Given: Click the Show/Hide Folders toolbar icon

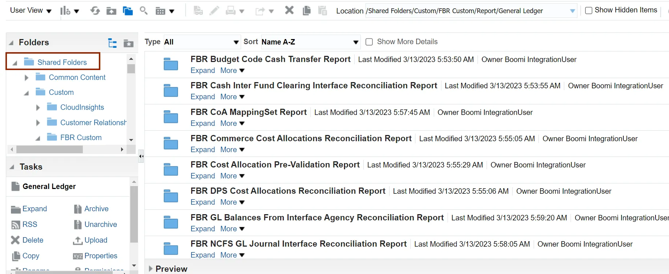Looking at the screenshot, I should click(x=128, y=11).
